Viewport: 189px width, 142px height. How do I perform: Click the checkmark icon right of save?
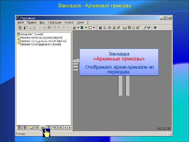pyautogui.click(x=105, y=28)
